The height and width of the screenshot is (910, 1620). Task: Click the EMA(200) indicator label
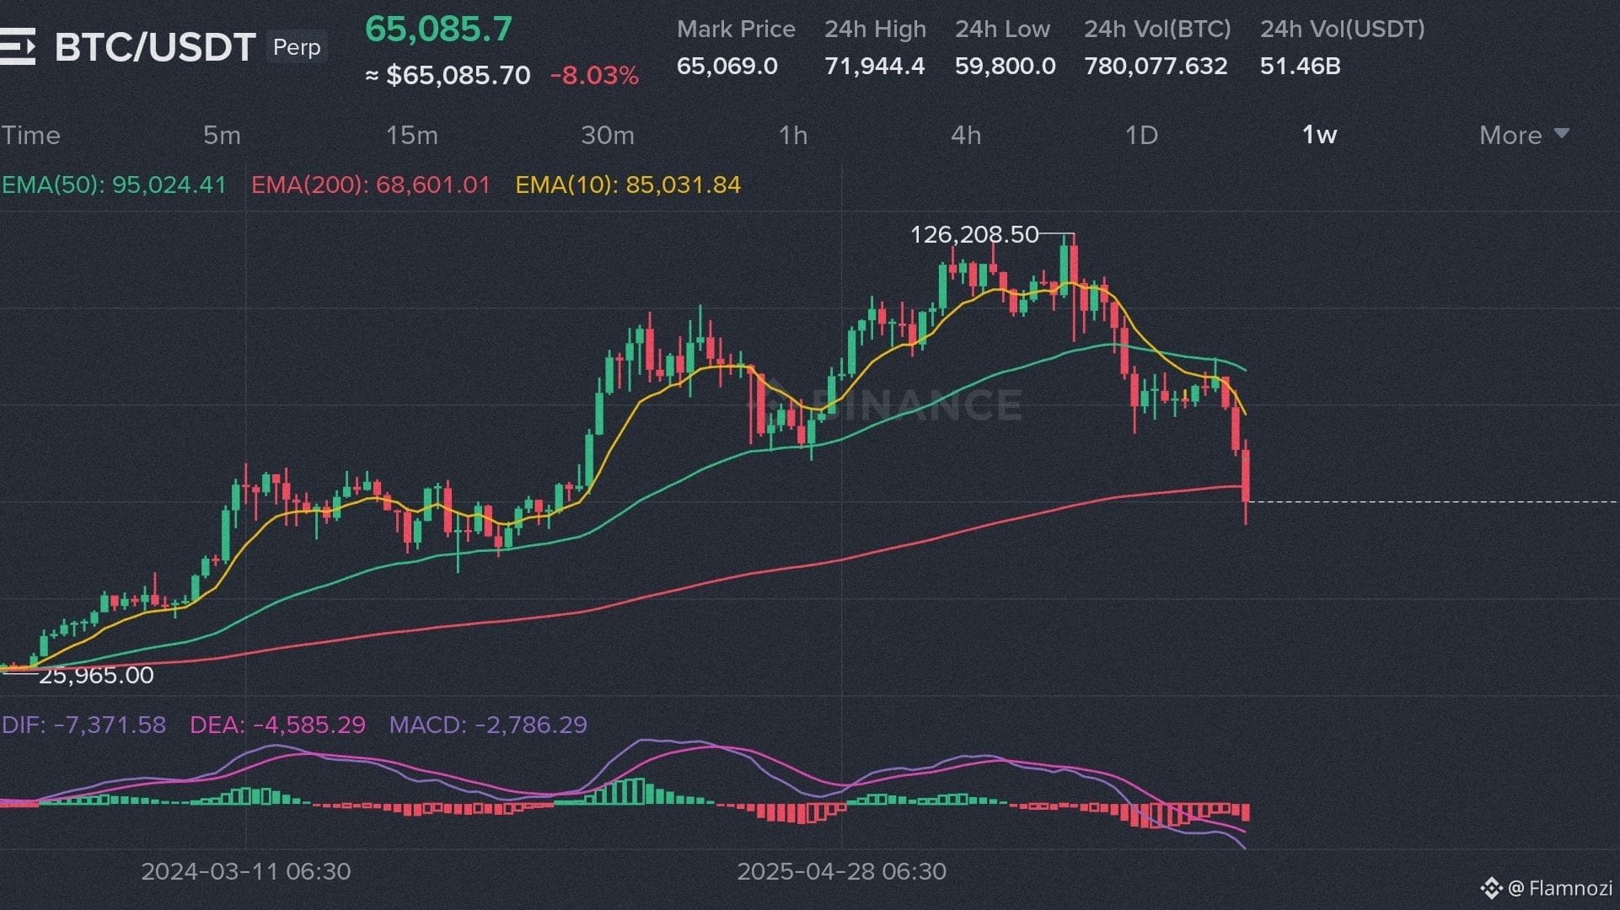[370, 185]
